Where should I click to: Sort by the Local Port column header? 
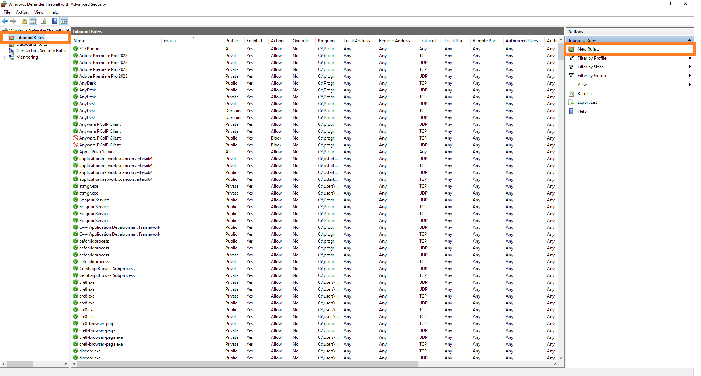tap(456, 41)
